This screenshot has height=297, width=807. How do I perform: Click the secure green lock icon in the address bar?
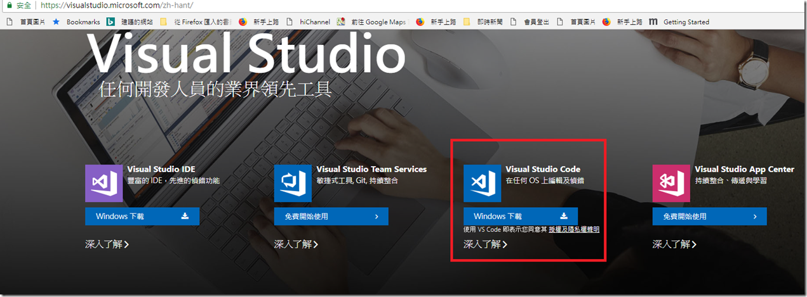[x=10, y=5]
